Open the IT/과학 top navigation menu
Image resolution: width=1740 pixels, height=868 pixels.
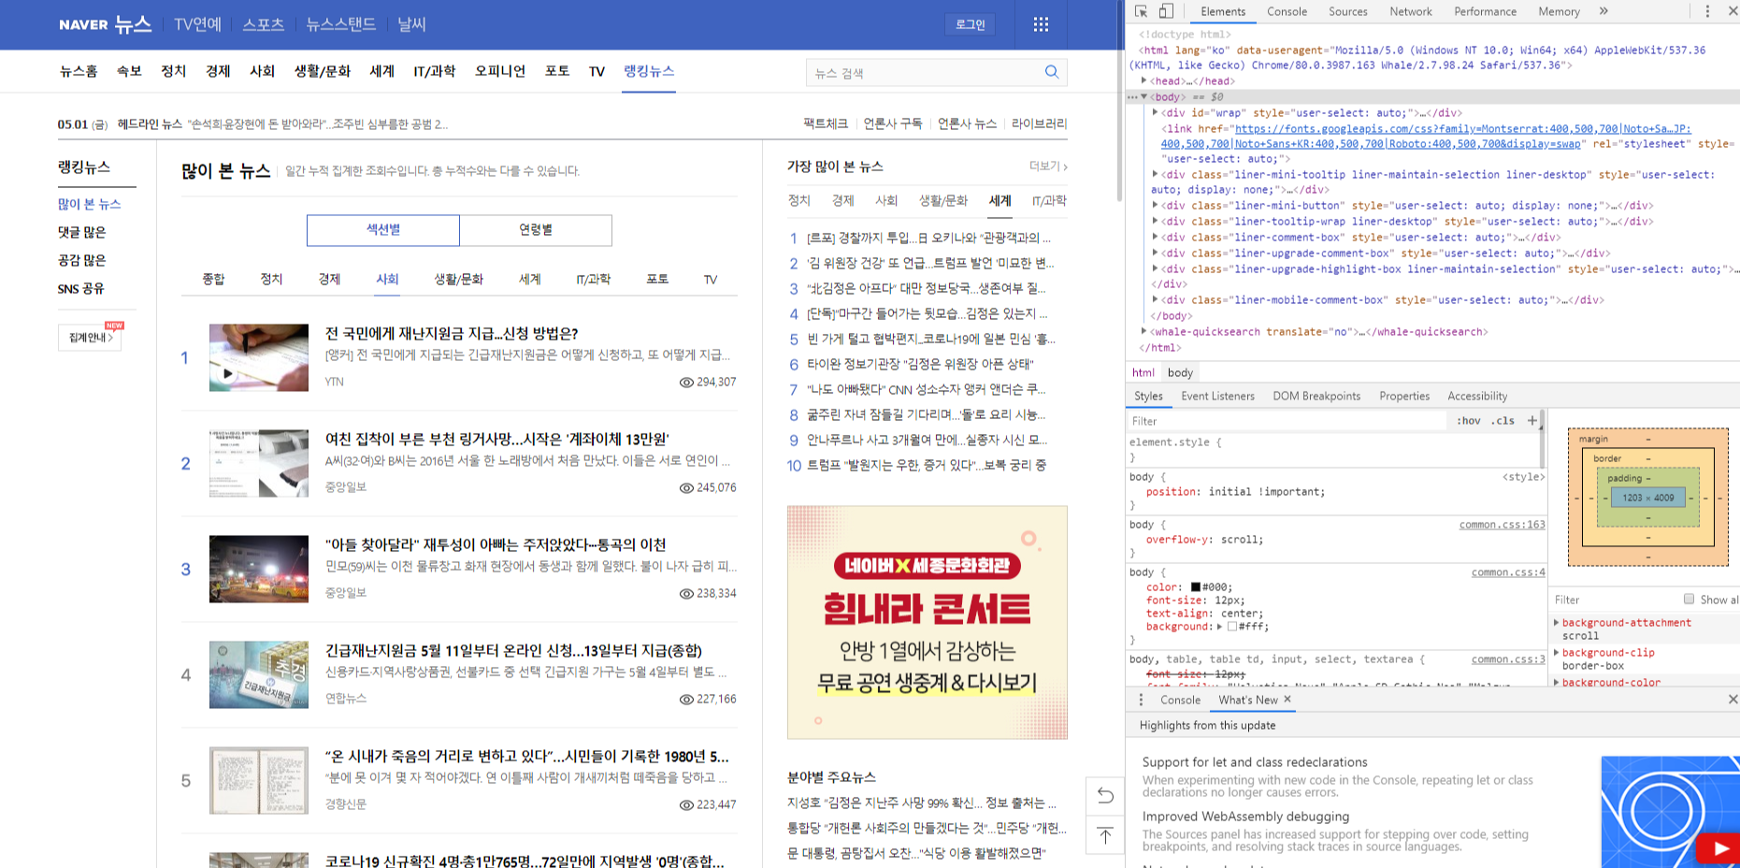click(435, 71)
